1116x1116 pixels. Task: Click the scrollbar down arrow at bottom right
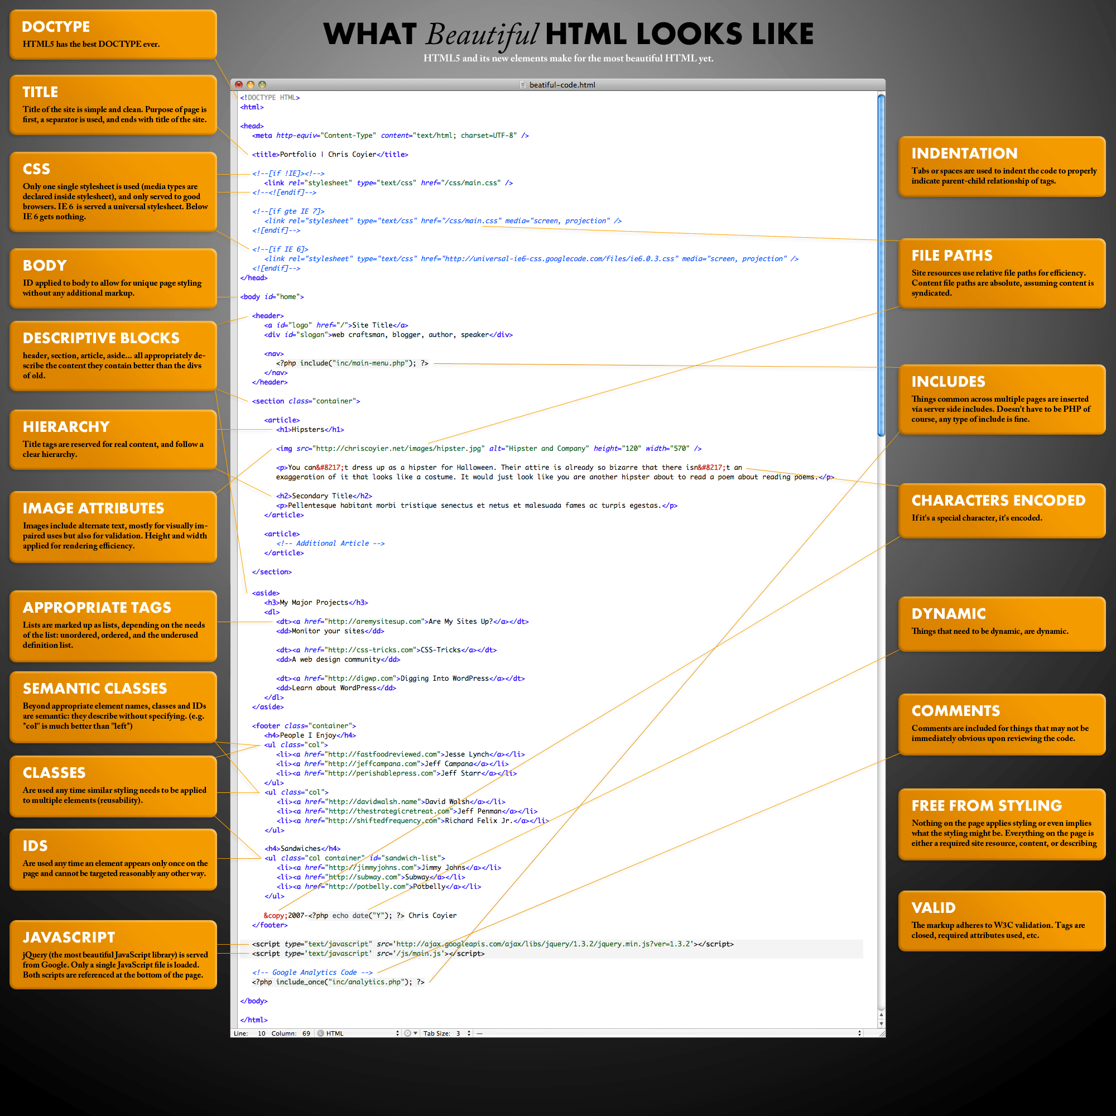(882, 1023)
